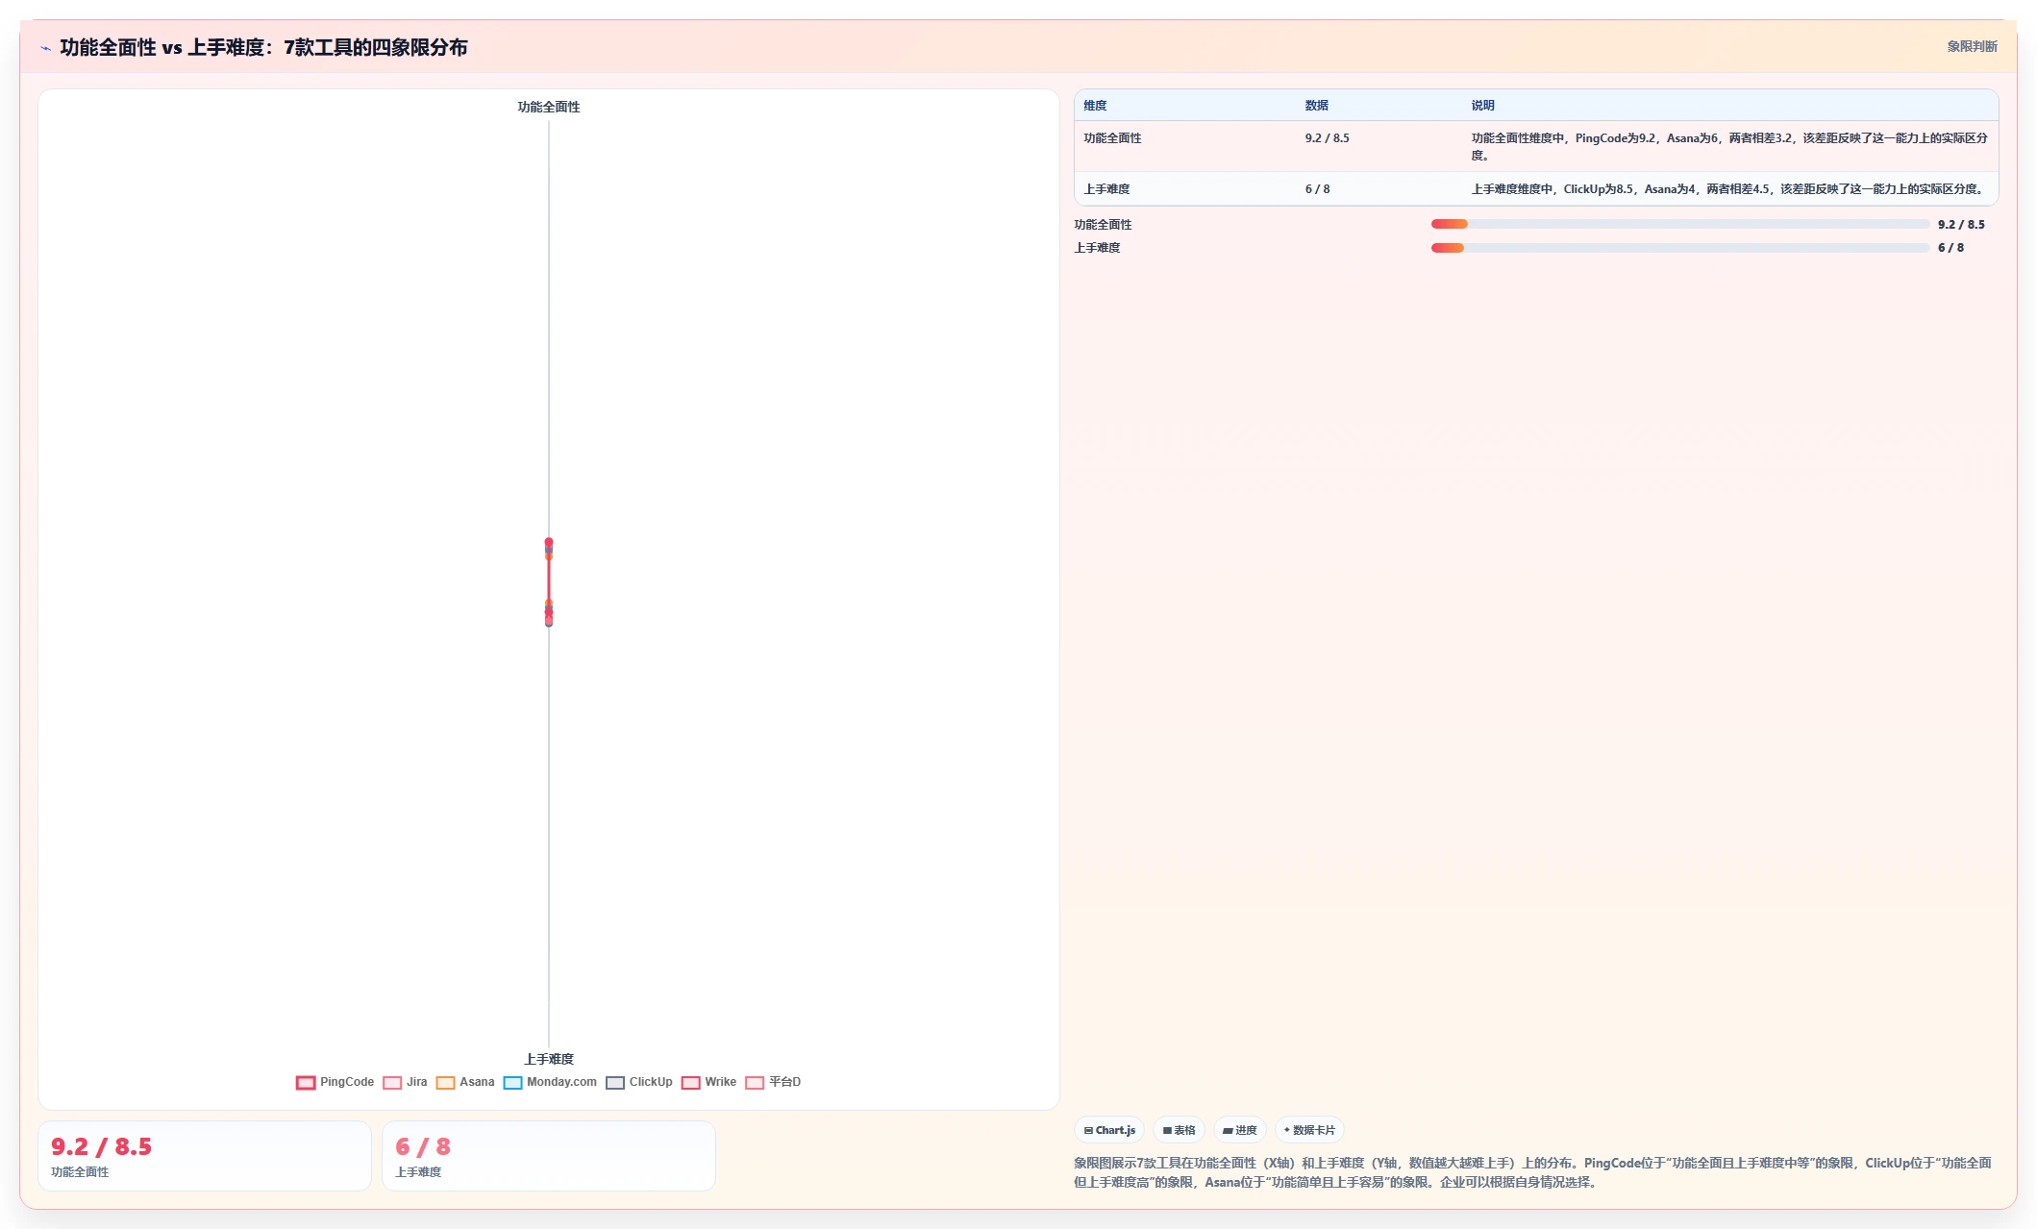
Task: Click the 表格 tag
Action: point(1179,1130)
